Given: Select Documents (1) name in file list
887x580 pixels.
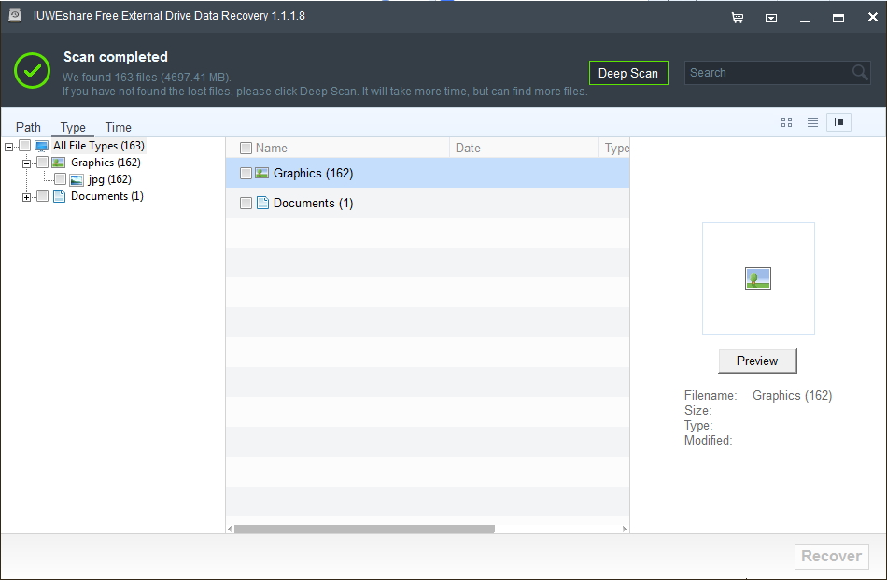Looking at the screenshot, I should [314, 204].
